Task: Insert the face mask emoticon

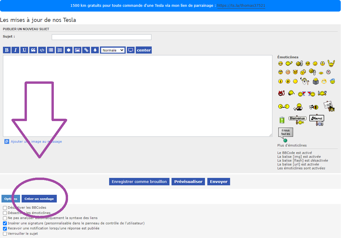Action: pos(324,81)
